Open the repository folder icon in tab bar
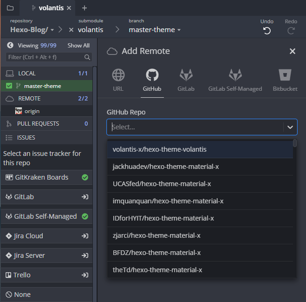Viewport: 306px width, 302px height. point(10,8)
